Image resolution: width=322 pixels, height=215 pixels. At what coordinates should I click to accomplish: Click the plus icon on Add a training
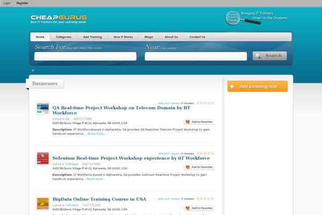point(232,87)
